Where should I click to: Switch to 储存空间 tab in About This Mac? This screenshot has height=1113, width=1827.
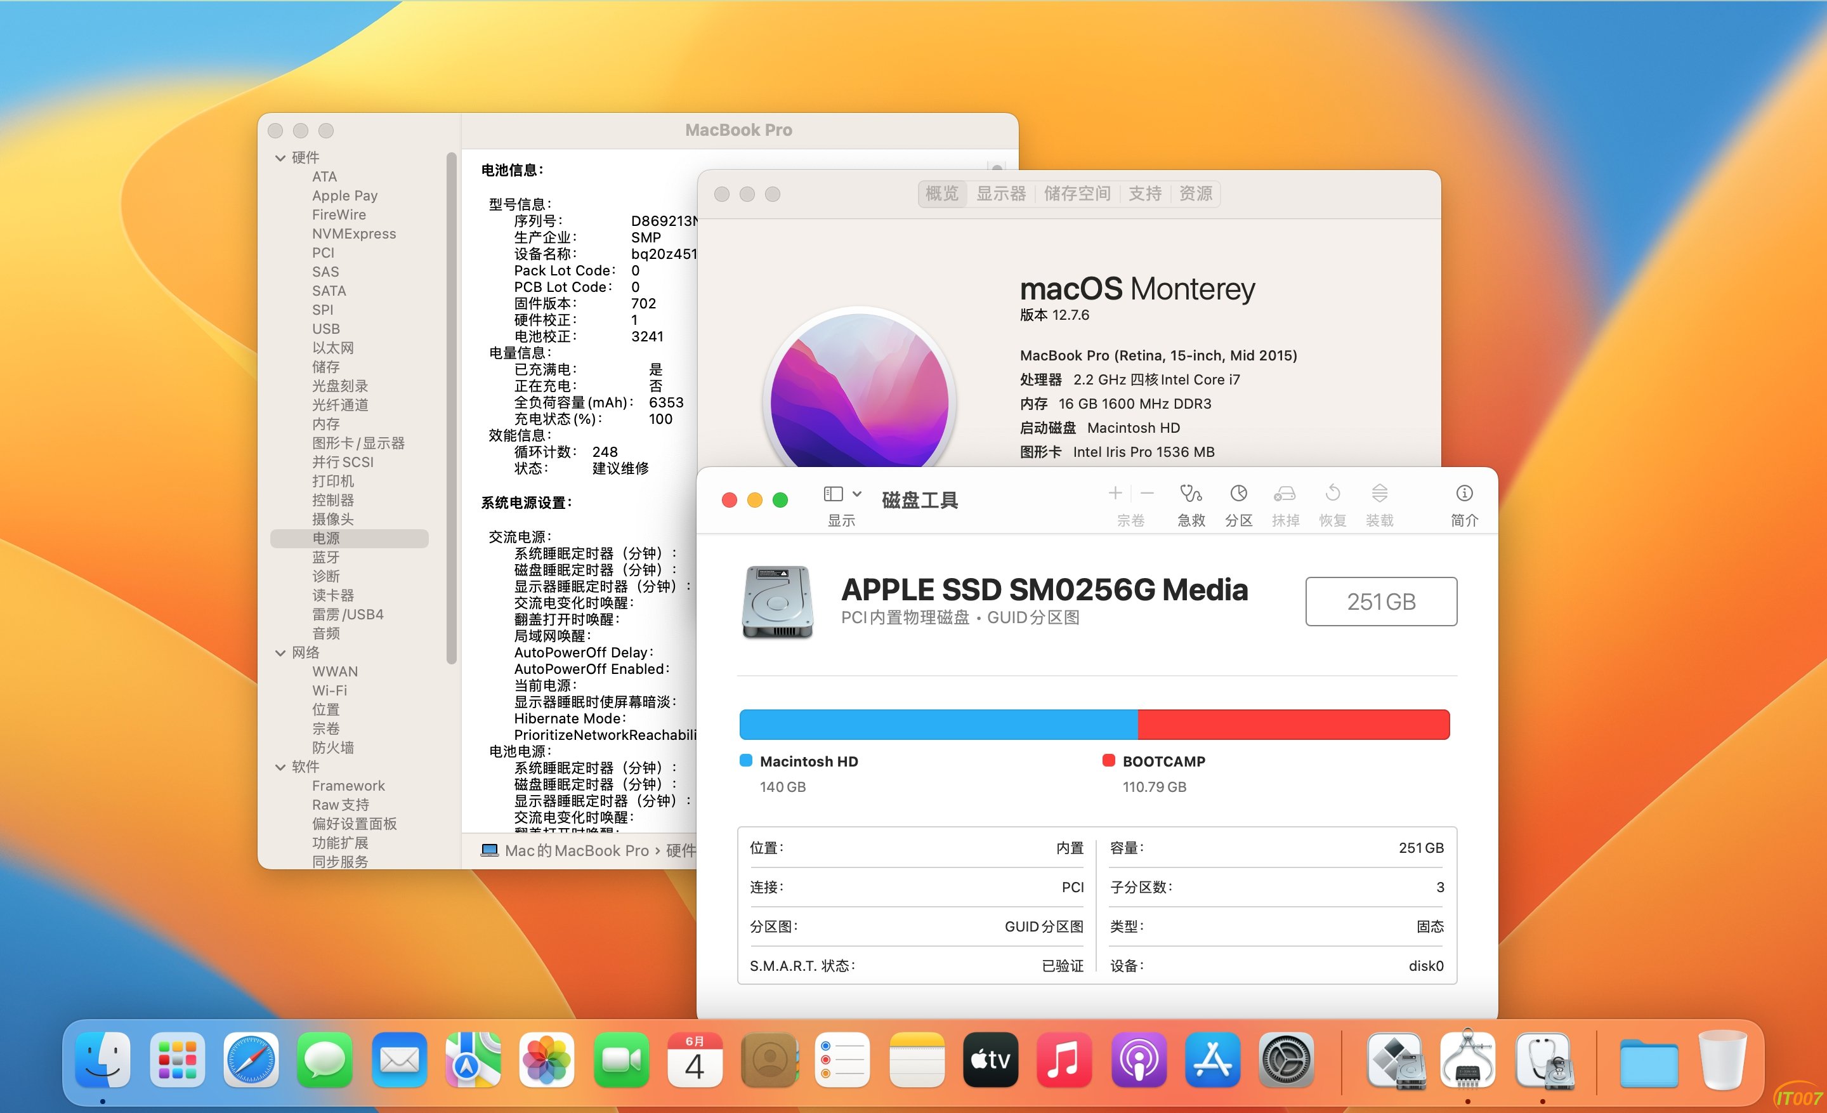1077,194
